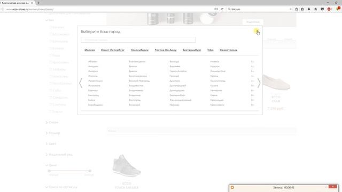Open the downloads panel
The height and width of the screenshot is (192, 342).
point(309,9)
